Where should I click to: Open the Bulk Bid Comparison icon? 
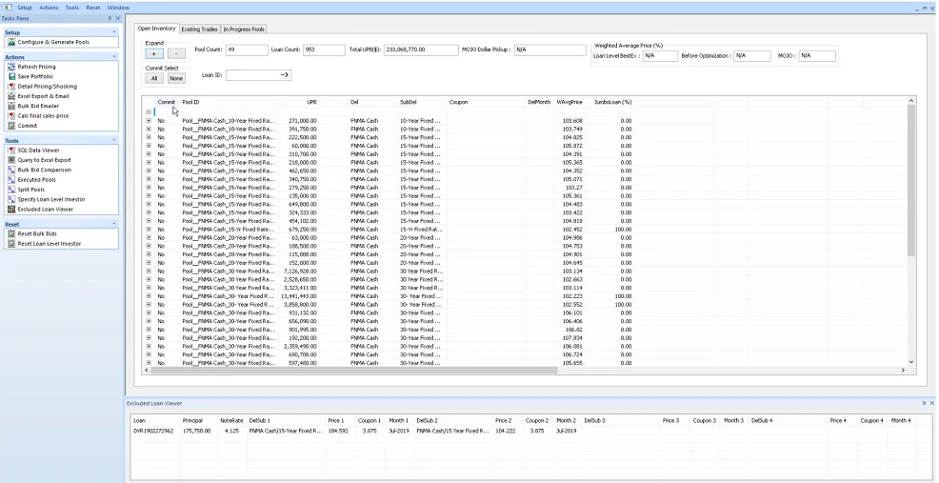tap(11, 170)
